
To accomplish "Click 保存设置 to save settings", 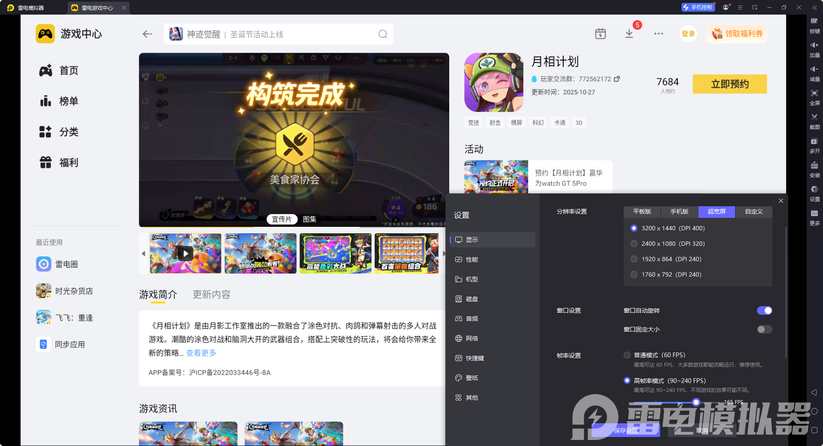I will pyautogui.click(x=626, y=430).
